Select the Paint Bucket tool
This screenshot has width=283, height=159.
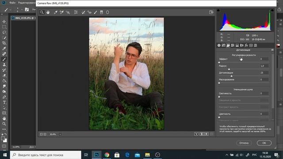4,81
